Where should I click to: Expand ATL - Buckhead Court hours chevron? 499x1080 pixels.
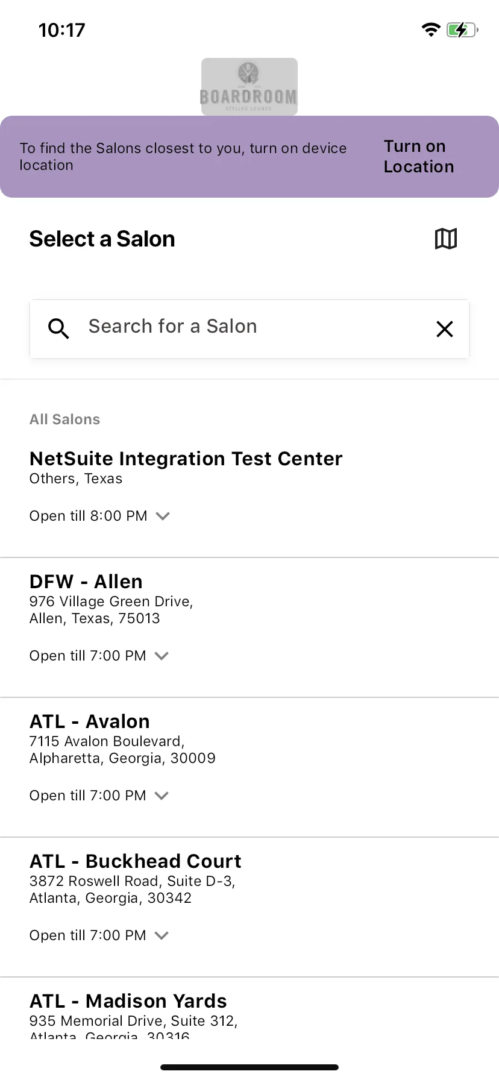(162, 935)
